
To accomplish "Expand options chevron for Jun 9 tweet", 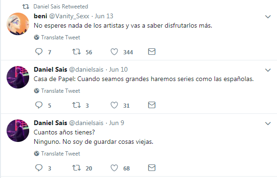I will coord(268,124).
